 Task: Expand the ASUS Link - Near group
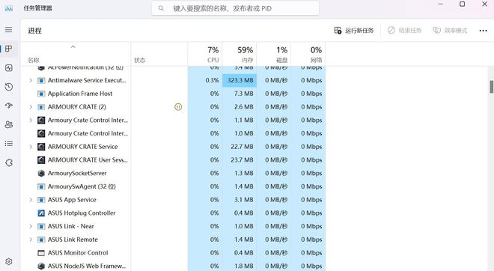click(31, 226)
